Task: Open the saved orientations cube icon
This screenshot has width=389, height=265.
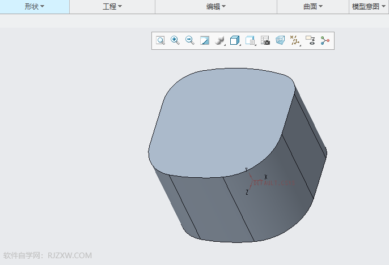Action: [x=235, y=40]
